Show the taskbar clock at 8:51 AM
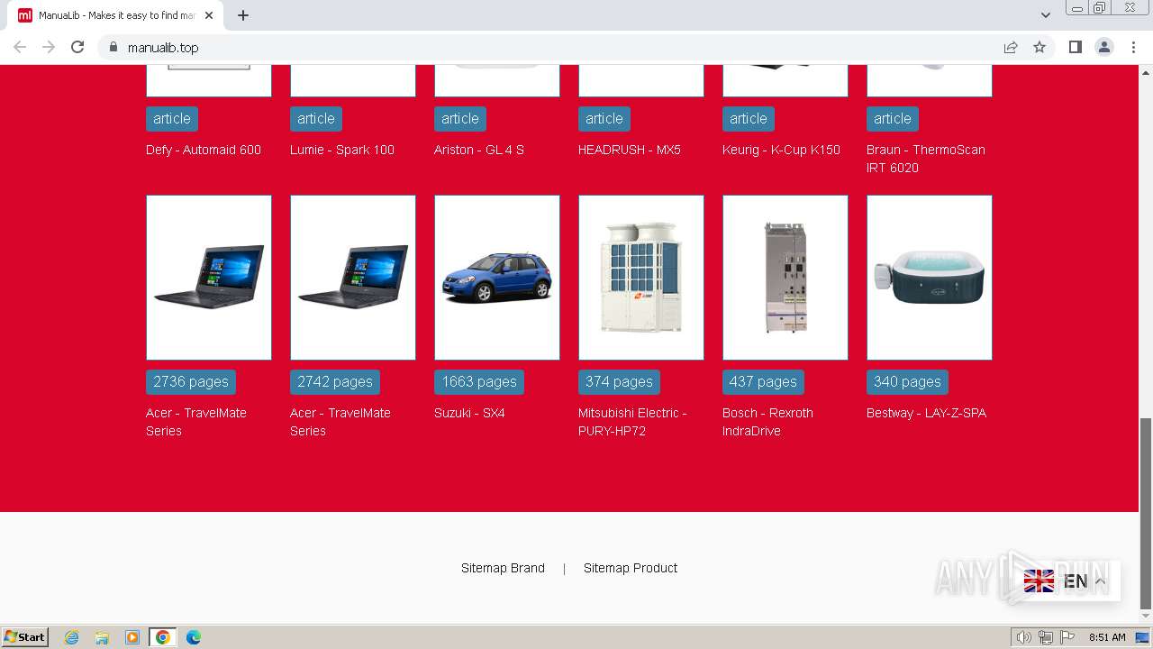Viewport: 1153px width, 649px height. pos(1107,637)
